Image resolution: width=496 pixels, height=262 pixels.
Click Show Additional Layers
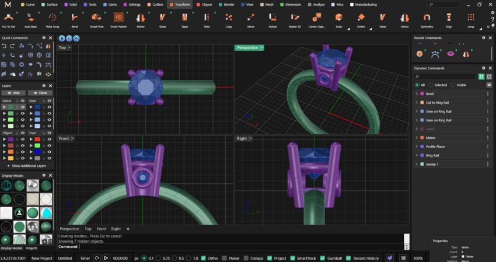click(x=27, y=166)
